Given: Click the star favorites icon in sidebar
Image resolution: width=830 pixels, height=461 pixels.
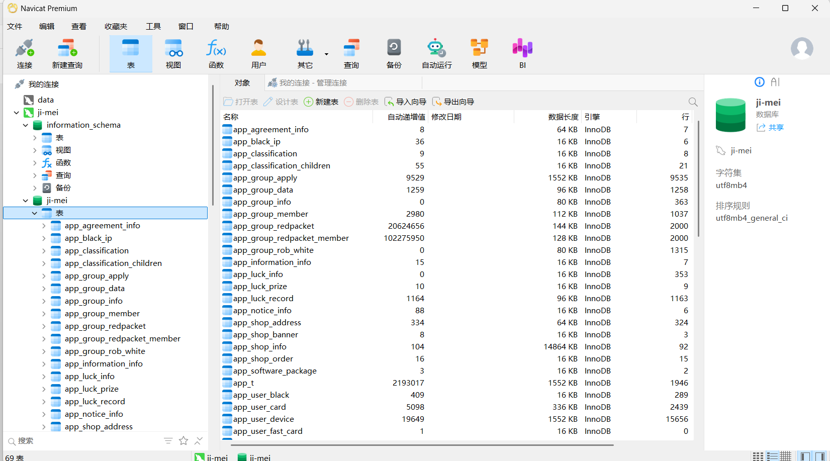Looking at the screenshot, I should tap(183, 441).
